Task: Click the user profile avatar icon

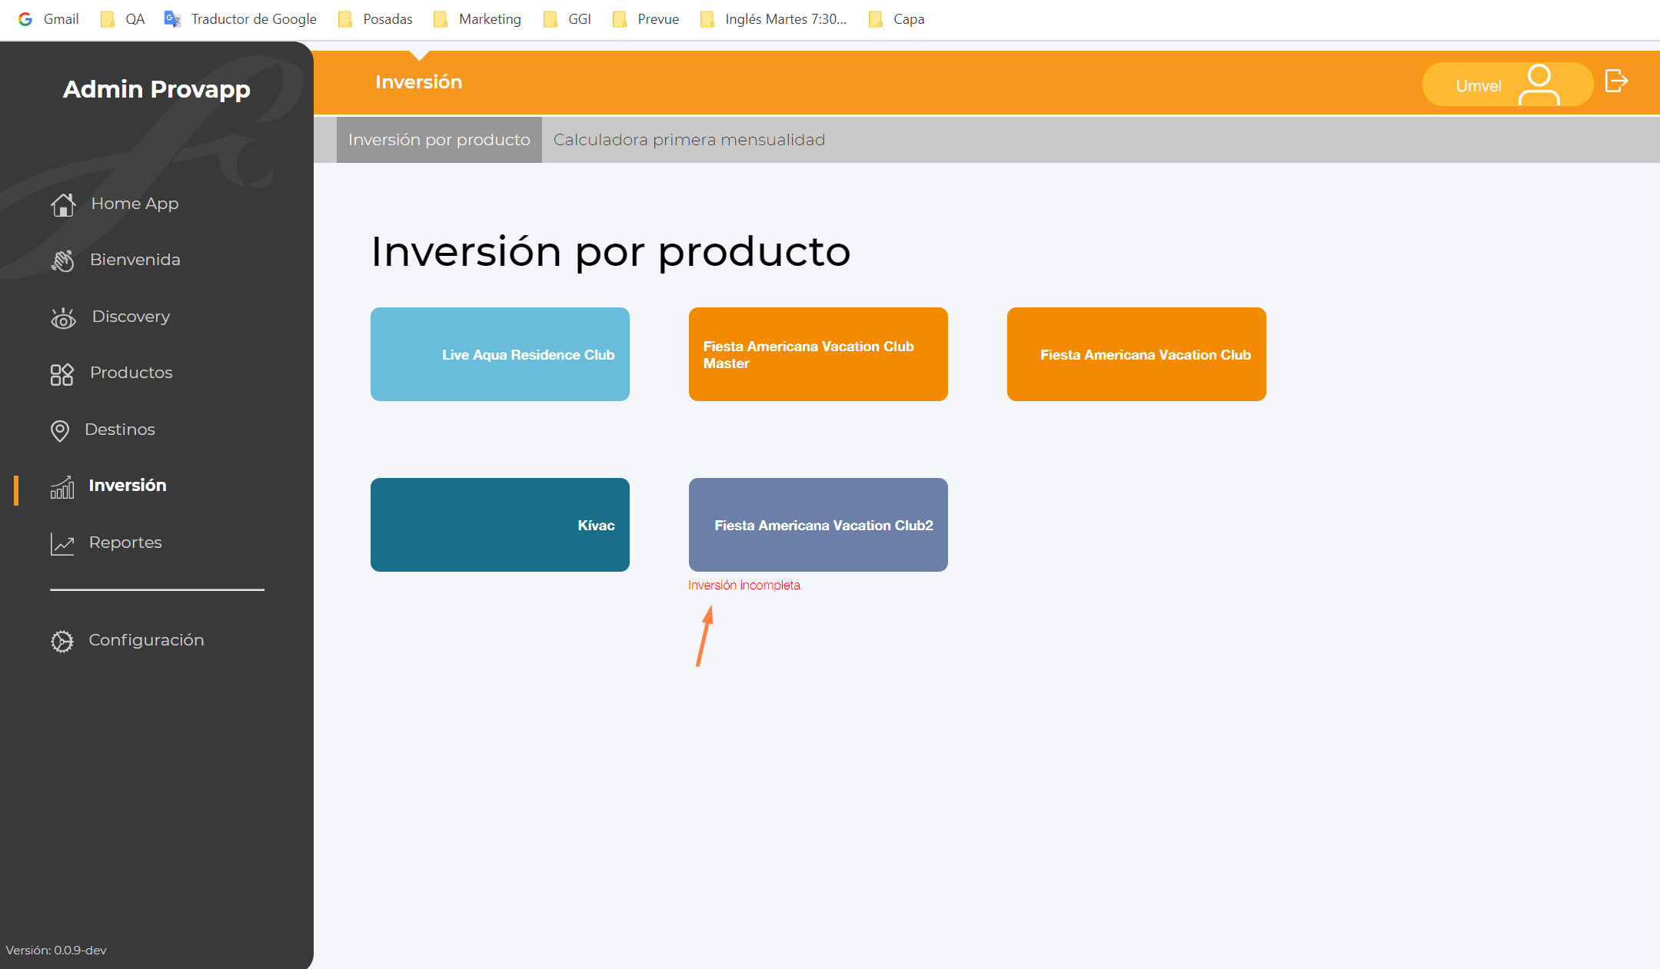Action: [1539, 85]
